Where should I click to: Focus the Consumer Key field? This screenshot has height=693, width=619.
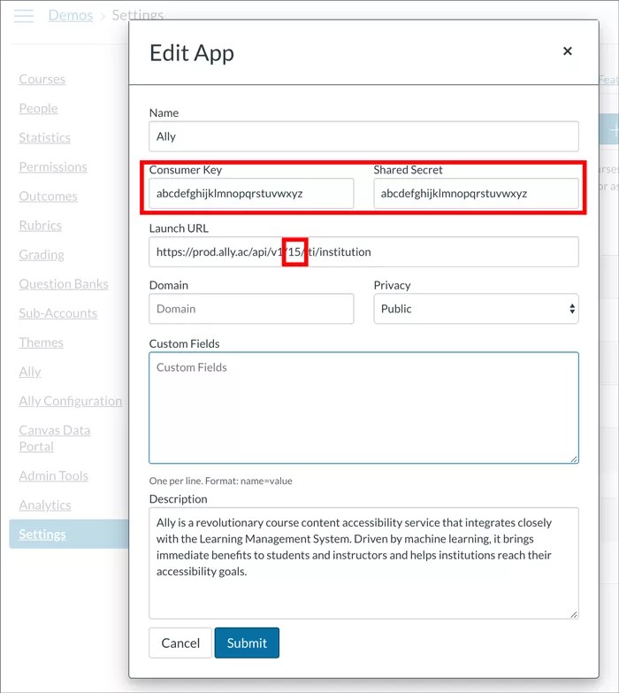point(251,193)
